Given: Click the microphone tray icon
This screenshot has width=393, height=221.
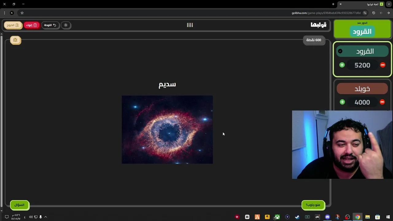Looking at the screenshot, I should point(41,217).
